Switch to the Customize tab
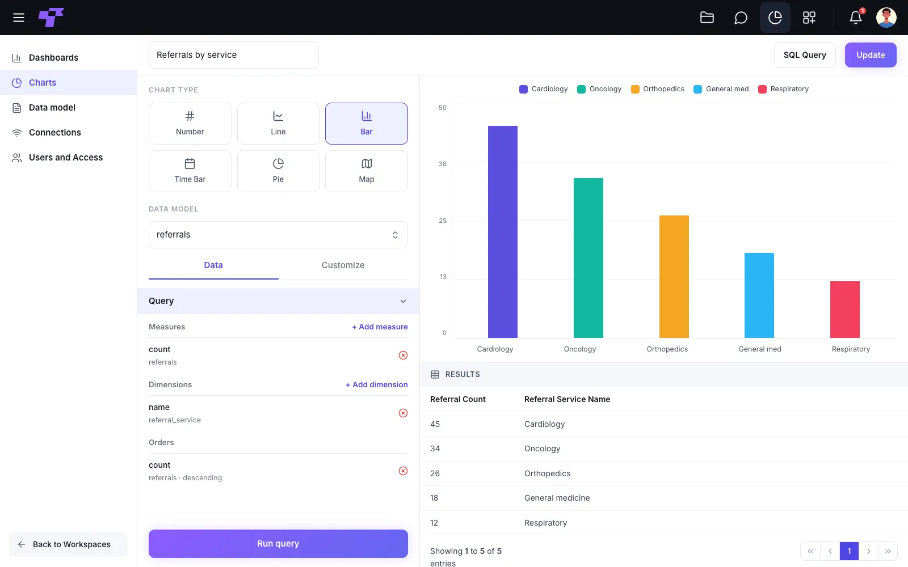Viewport: 908px width, 567px height. point(343,265)
